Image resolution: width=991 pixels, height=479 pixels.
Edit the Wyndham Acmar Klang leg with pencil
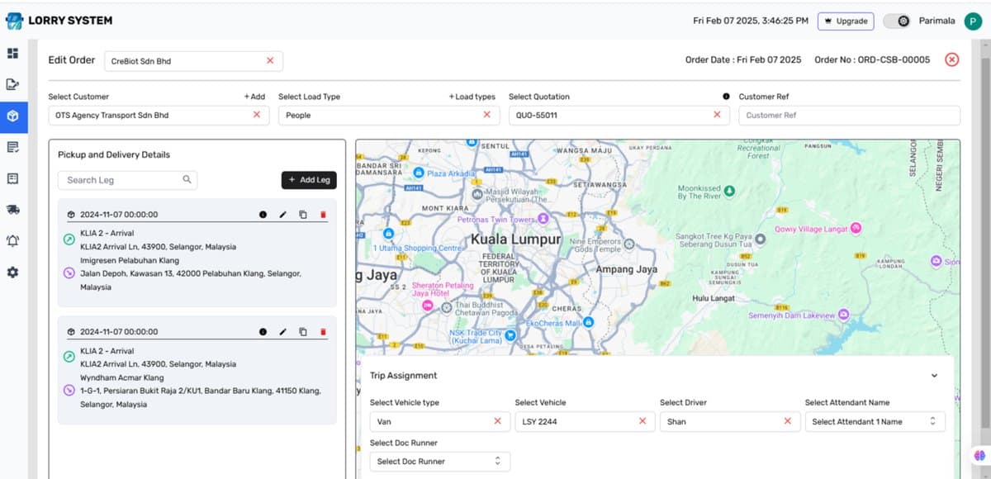(x=282, y=332)
